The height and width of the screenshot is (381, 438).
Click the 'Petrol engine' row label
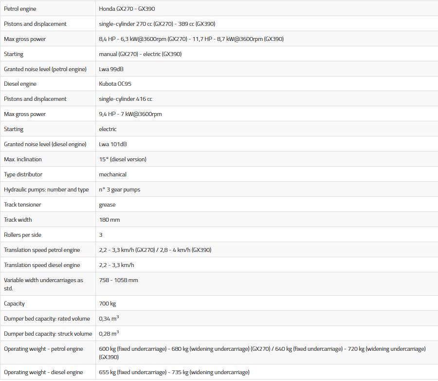(x=20, y=9)
